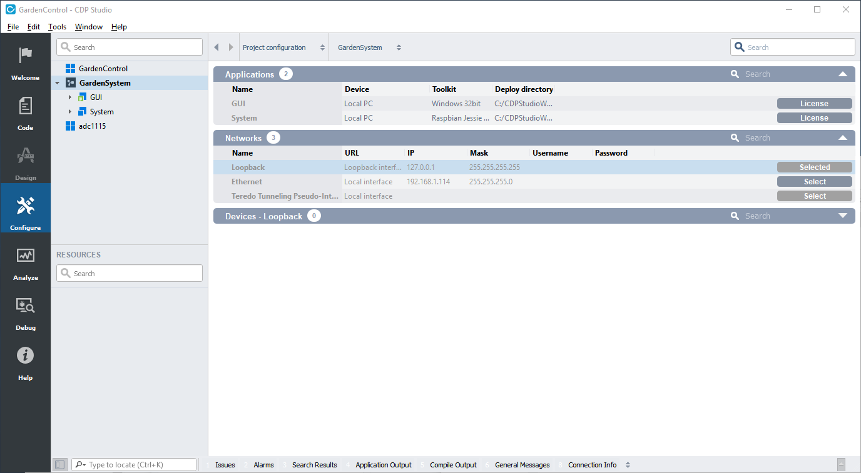Toggle the sidebar with bottom-left panel icon
Screen dimensions: 861x473
[59, 465]
